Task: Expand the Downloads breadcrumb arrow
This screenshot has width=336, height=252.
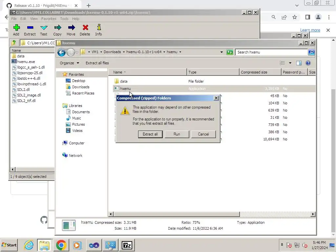Action: [x=124, y=52]
